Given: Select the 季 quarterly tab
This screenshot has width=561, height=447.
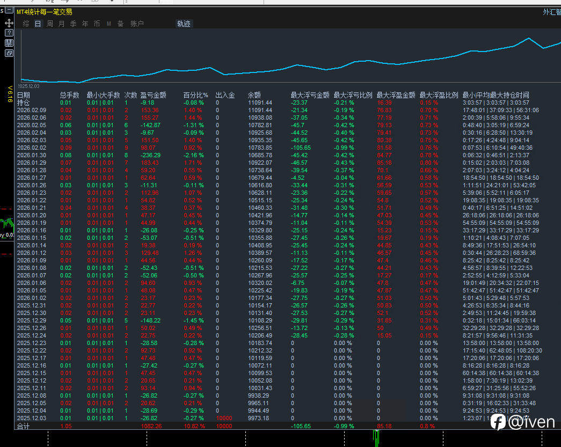Looking at the screenshot, I should [73, 24].
